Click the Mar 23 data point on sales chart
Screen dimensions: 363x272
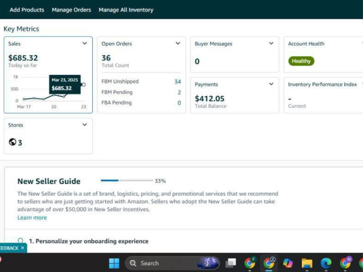[x=84, y=85]
